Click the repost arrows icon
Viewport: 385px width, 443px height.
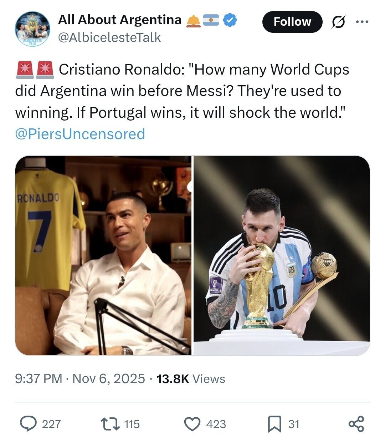110,424
